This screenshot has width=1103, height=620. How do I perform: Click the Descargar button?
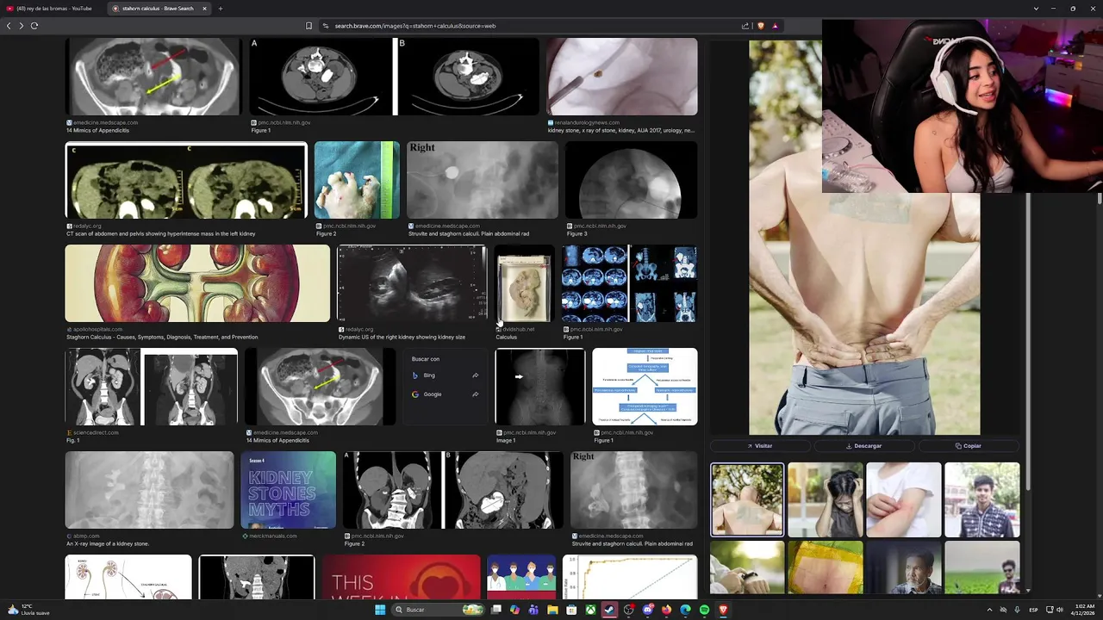864,446
